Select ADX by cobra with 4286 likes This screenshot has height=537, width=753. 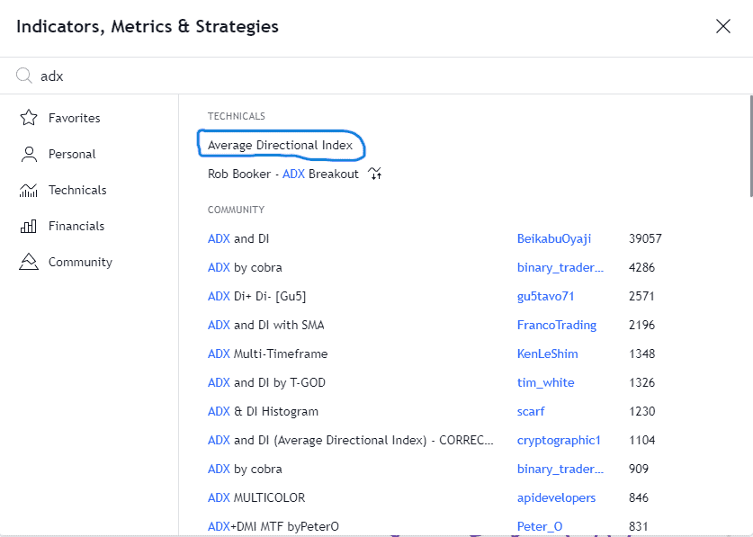pos(245,267)
